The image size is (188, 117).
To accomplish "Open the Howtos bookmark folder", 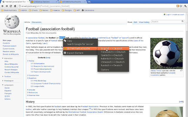I will click(55, 10).
